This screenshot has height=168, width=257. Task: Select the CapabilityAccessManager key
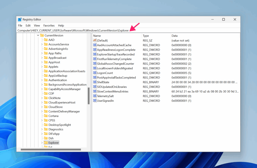click(65, 89)
